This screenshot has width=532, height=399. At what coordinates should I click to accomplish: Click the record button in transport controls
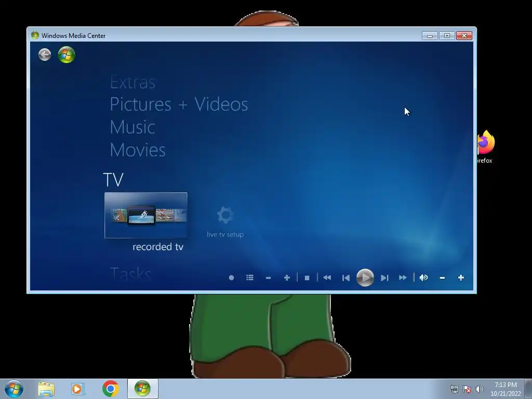pos(231,277)
